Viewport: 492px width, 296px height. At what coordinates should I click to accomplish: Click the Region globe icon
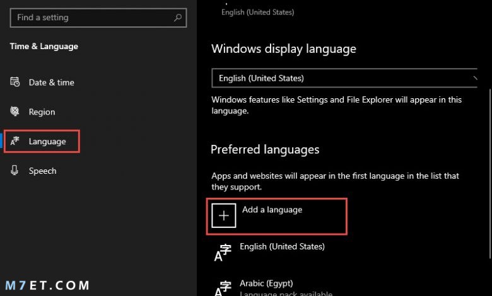(x=15, y=111)
